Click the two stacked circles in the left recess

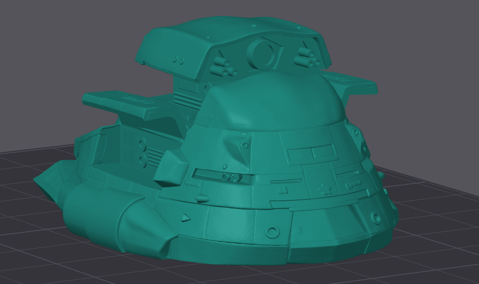tap(143, 151)
